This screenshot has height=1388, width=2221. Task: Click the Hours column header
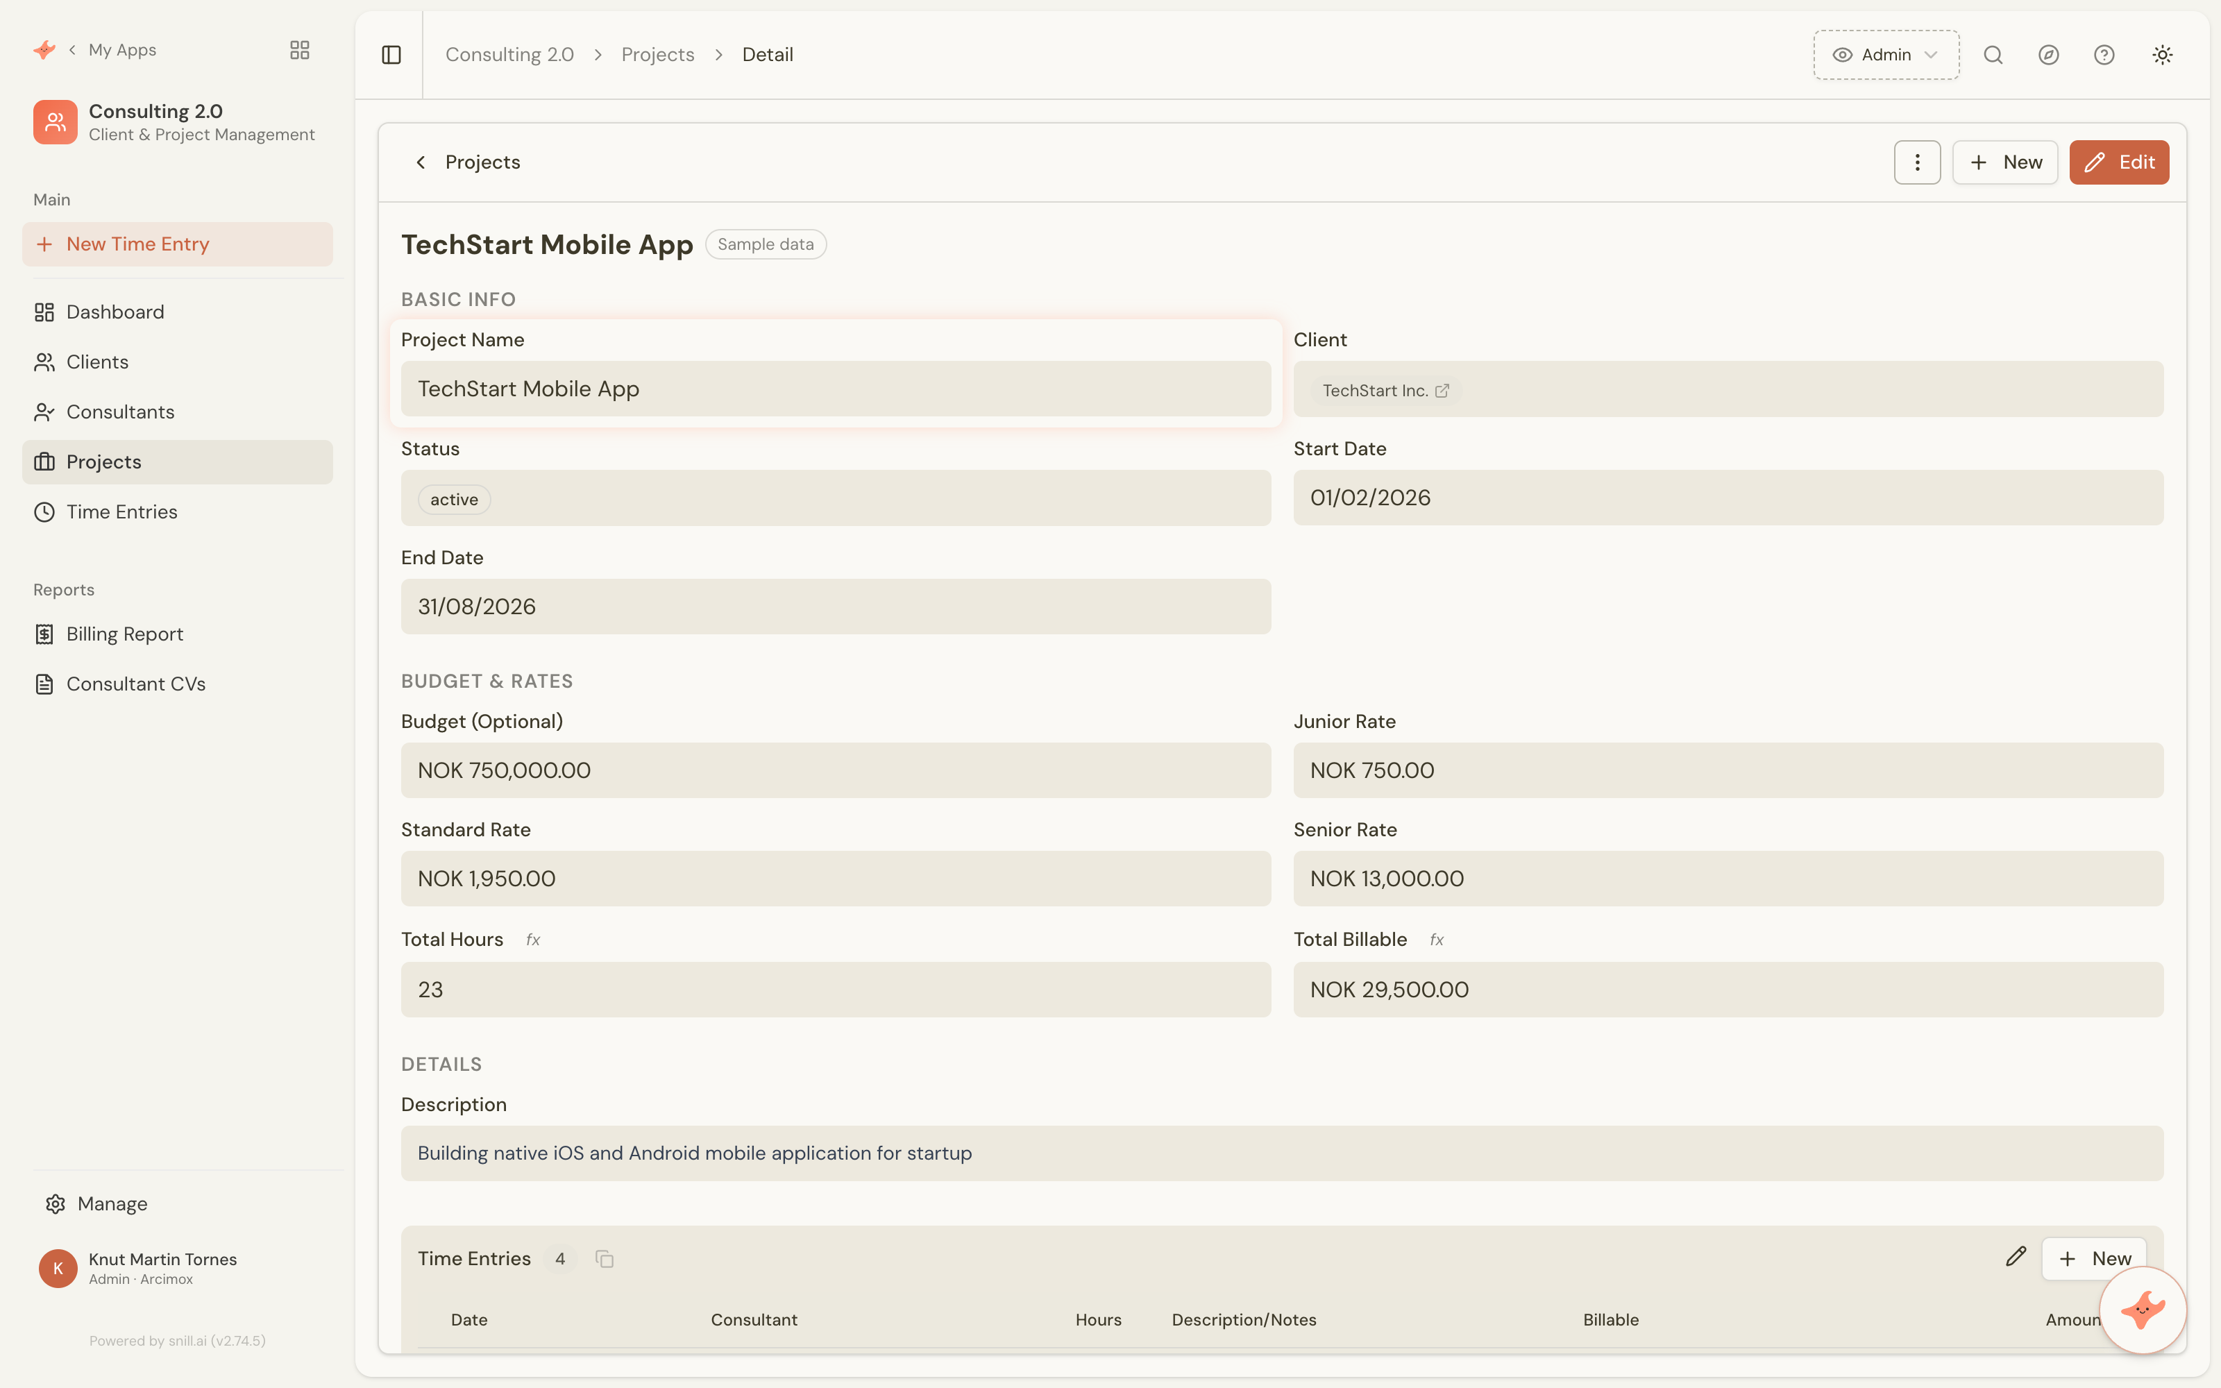click(1097, 1319)
